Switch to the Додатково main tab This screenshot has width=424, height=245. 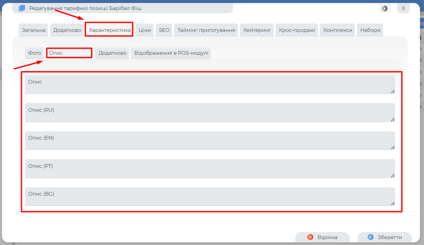(x=67, y=31)
